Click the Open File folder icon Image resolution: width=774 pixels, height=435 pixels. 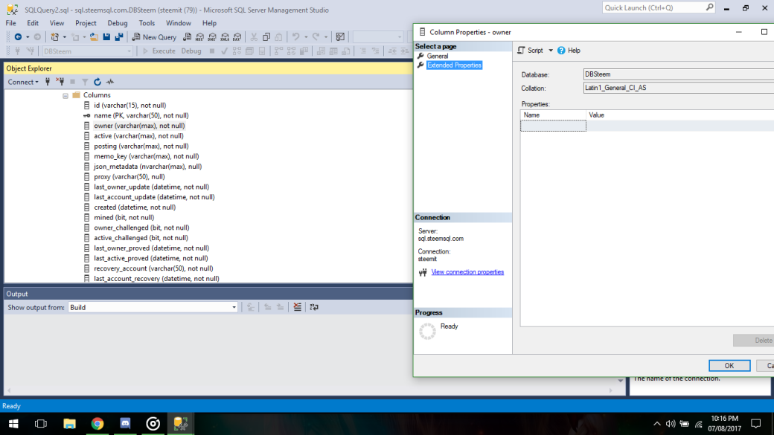pyautogui.click(x=93, y=37)
